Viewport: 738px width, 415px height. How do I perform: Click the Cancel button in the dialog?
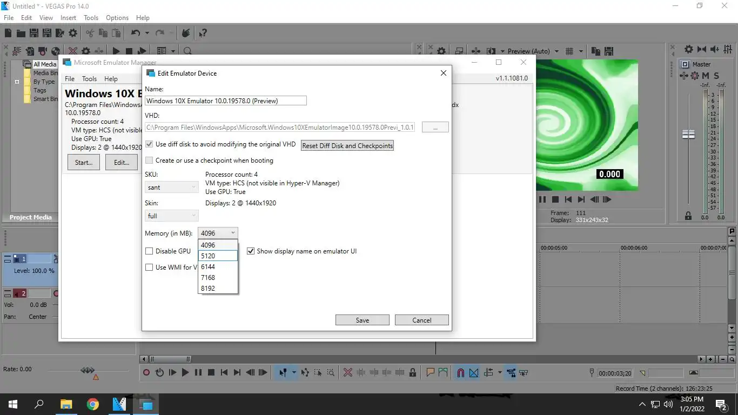click(x=422, y=320)
